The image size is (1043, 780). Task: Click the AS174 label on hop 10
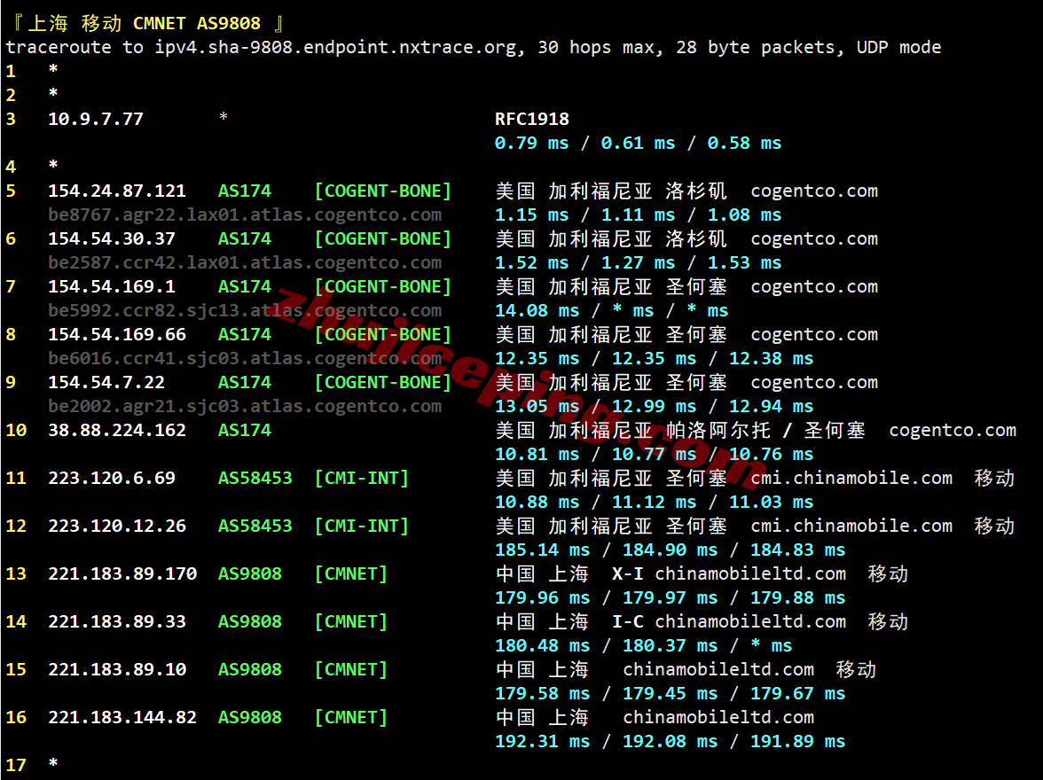245,430
